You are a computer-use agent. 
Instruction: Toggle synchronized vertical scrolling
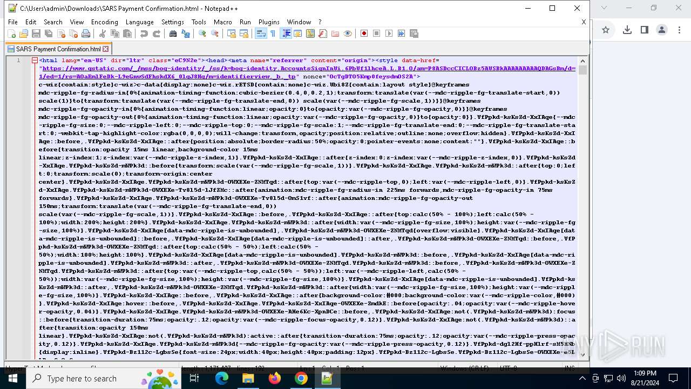click(x=231, y=33)
